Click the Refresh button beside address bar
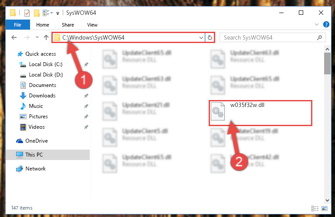The image size is (335, 217). coord(210,37)
